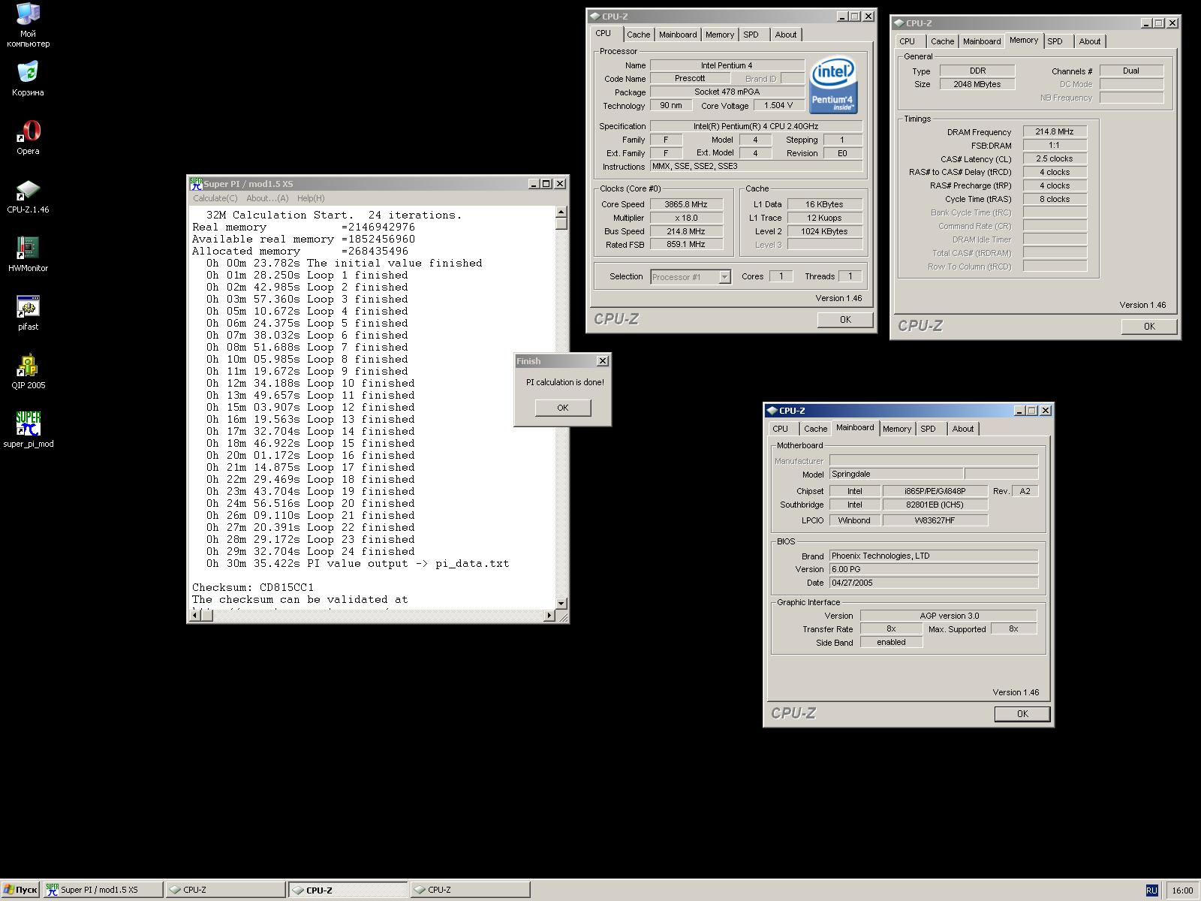
Task: Click the Multiplier value x 18.0
Action: tap(686, 218)
